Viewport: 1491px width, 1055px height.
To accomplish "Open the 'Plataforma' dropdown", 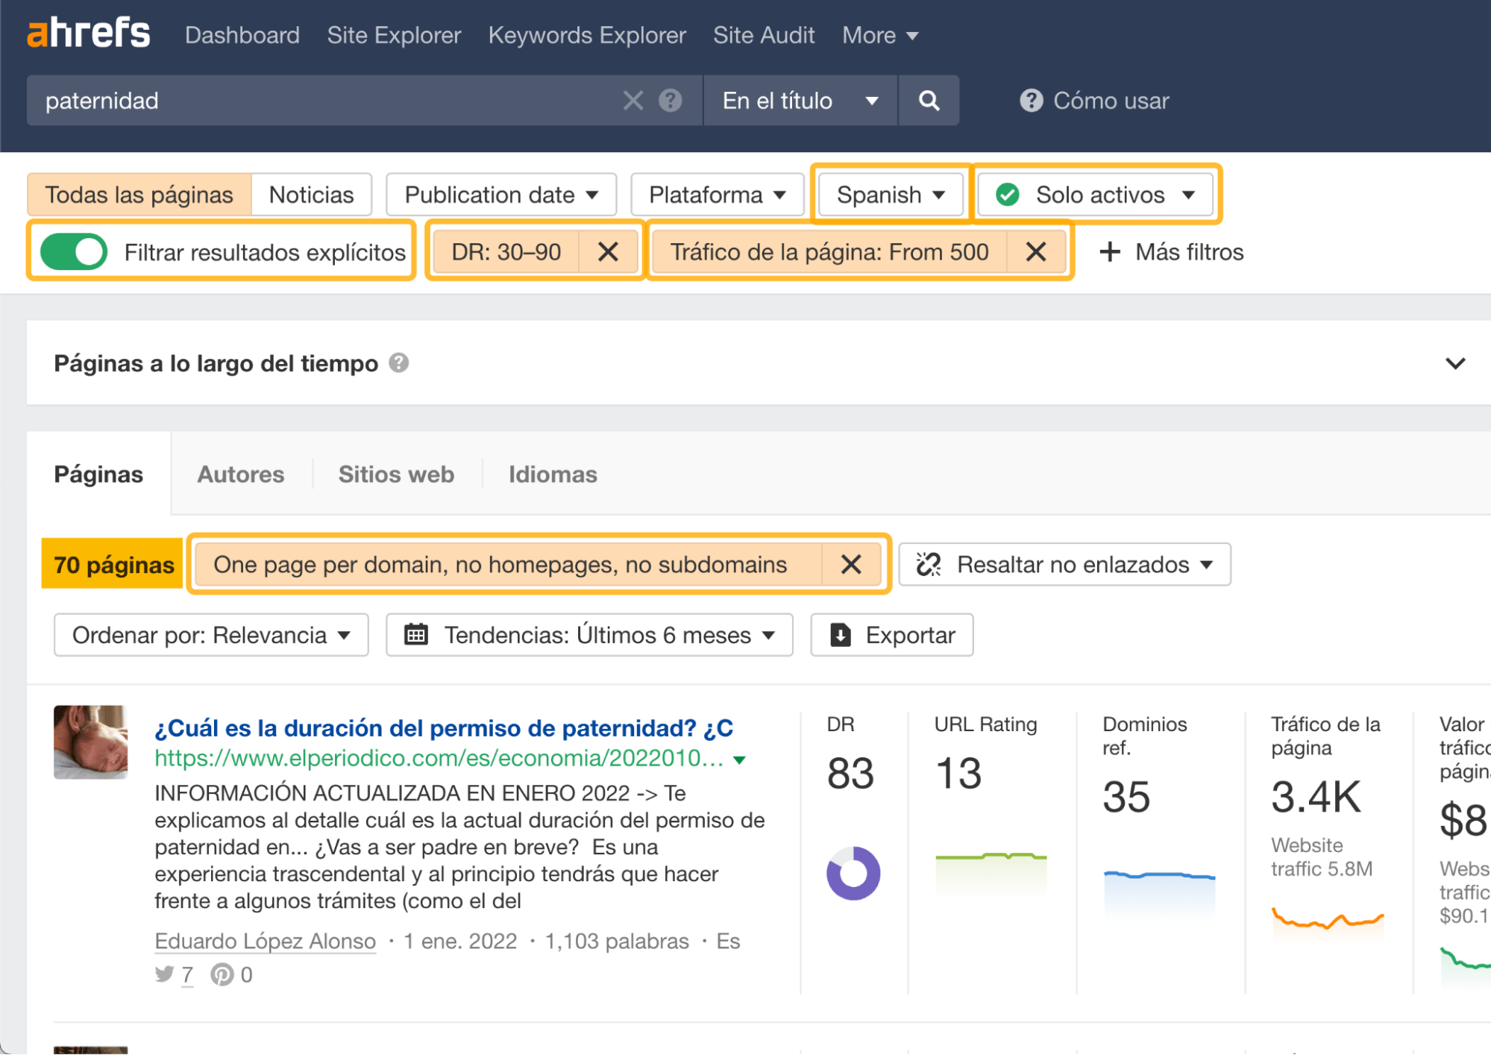I will [x=715, y=195].
